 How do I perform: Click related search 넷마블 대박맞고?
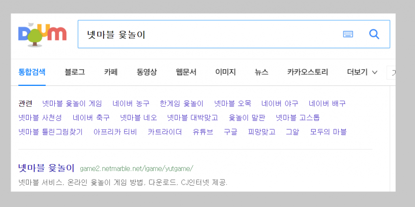[193, 117]
